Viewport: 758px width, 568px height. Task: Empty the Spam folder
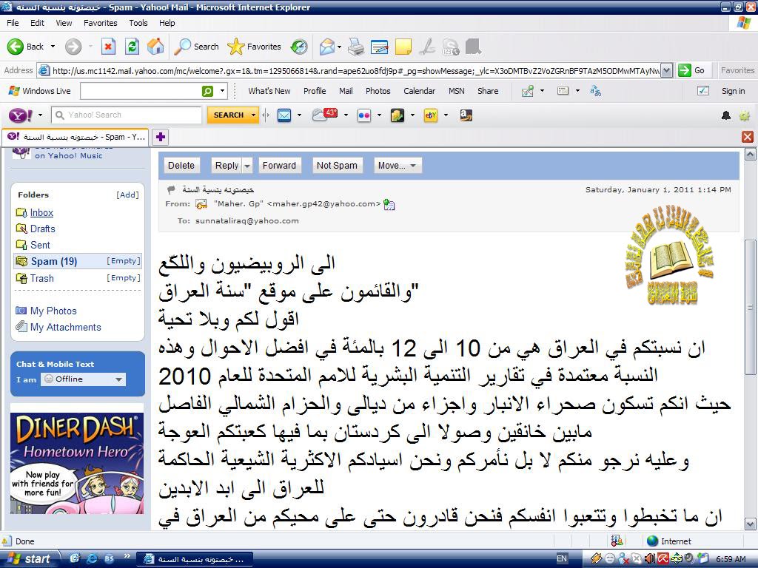(x=124, y=261)
